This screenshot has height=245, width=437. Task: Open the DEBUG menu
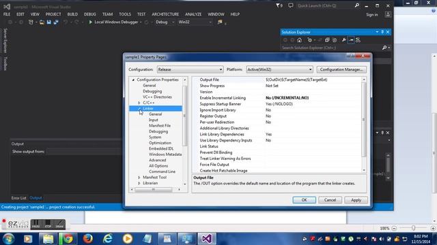[x=90, y=14]
